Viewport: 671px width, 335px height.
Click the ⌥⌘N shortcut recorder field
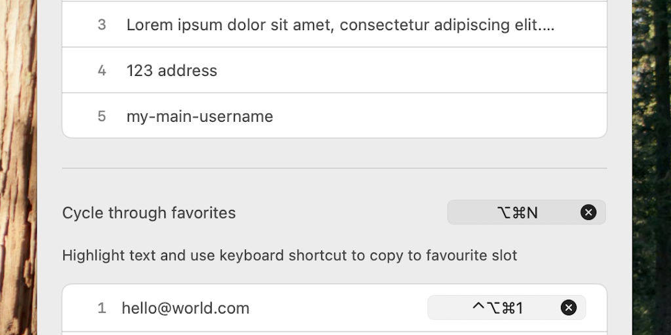click(517, 213)
